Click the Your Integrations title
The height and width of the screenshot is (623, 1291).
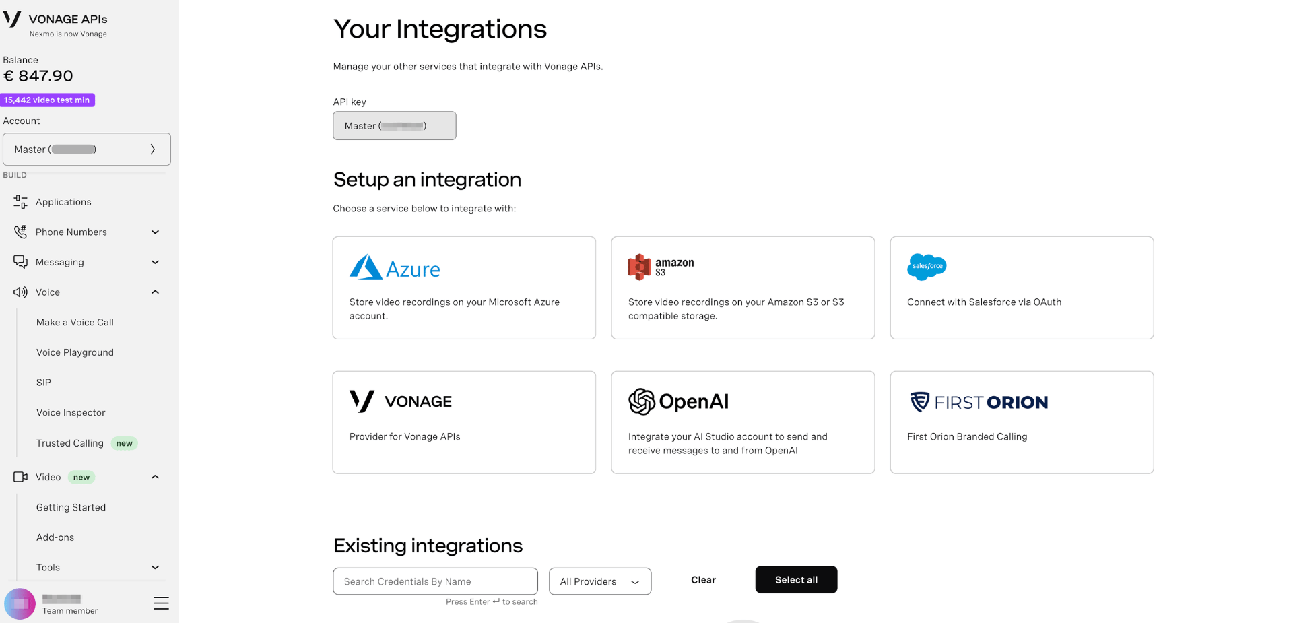(440, 30)
